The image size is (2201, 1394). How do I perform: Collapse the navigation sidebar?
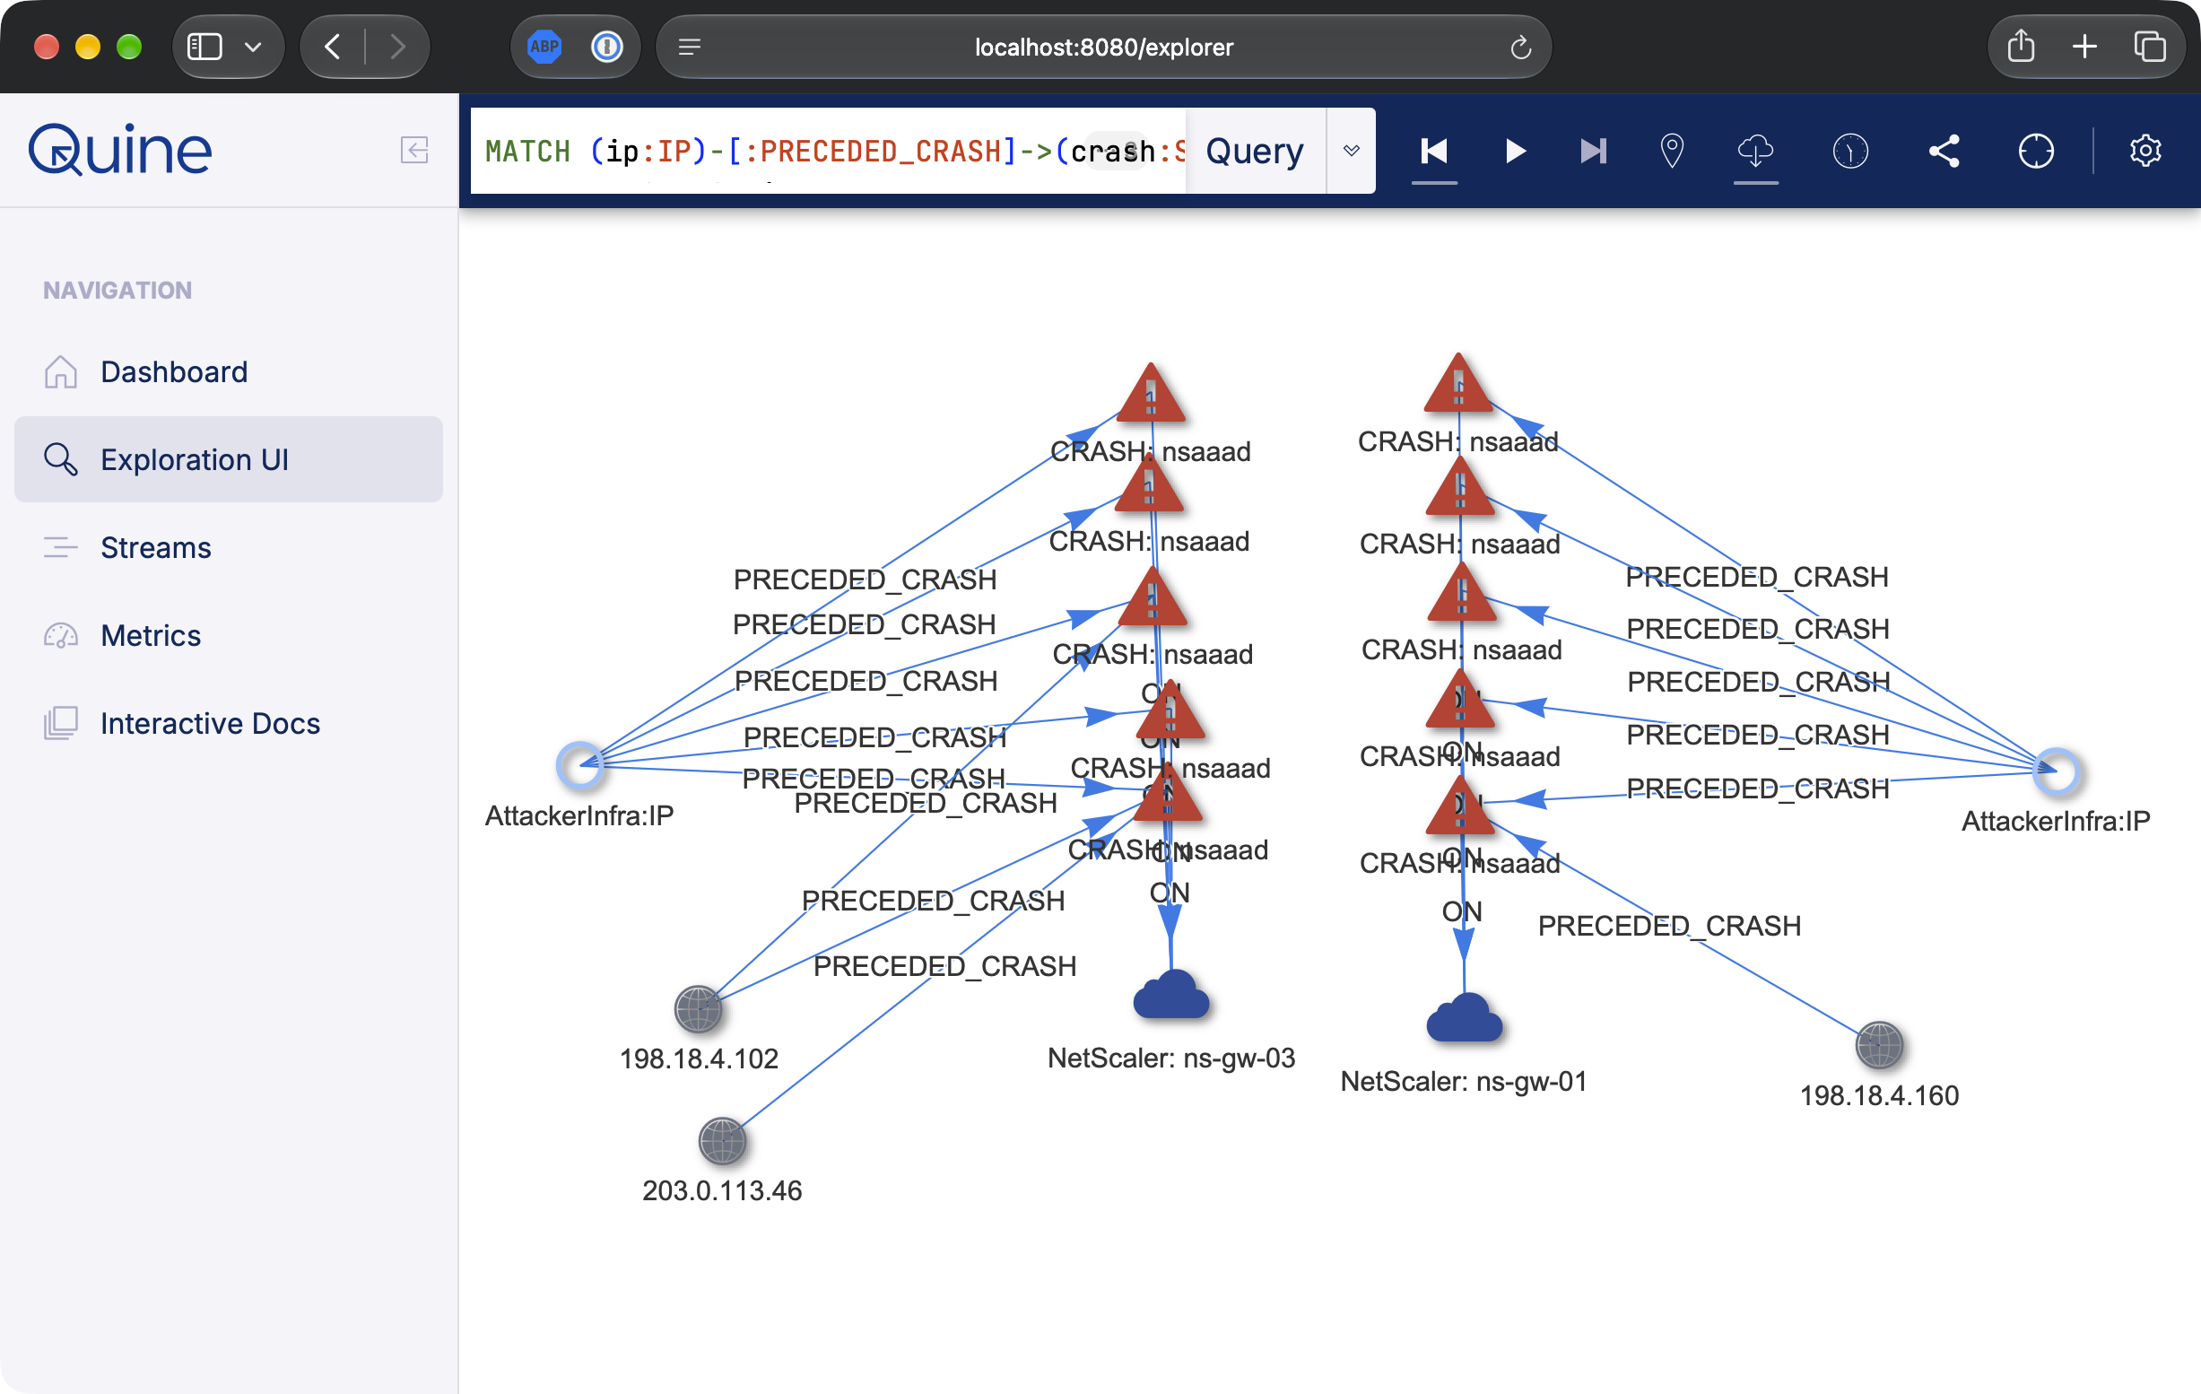414,150
